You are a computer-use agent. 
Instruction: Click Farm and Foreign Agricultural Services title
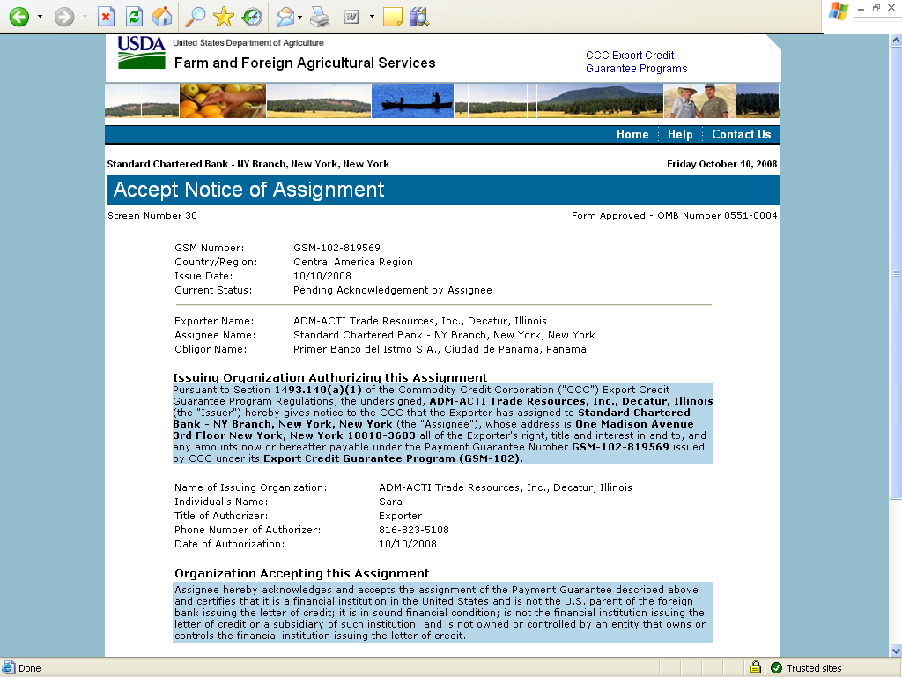pos(305,63)
